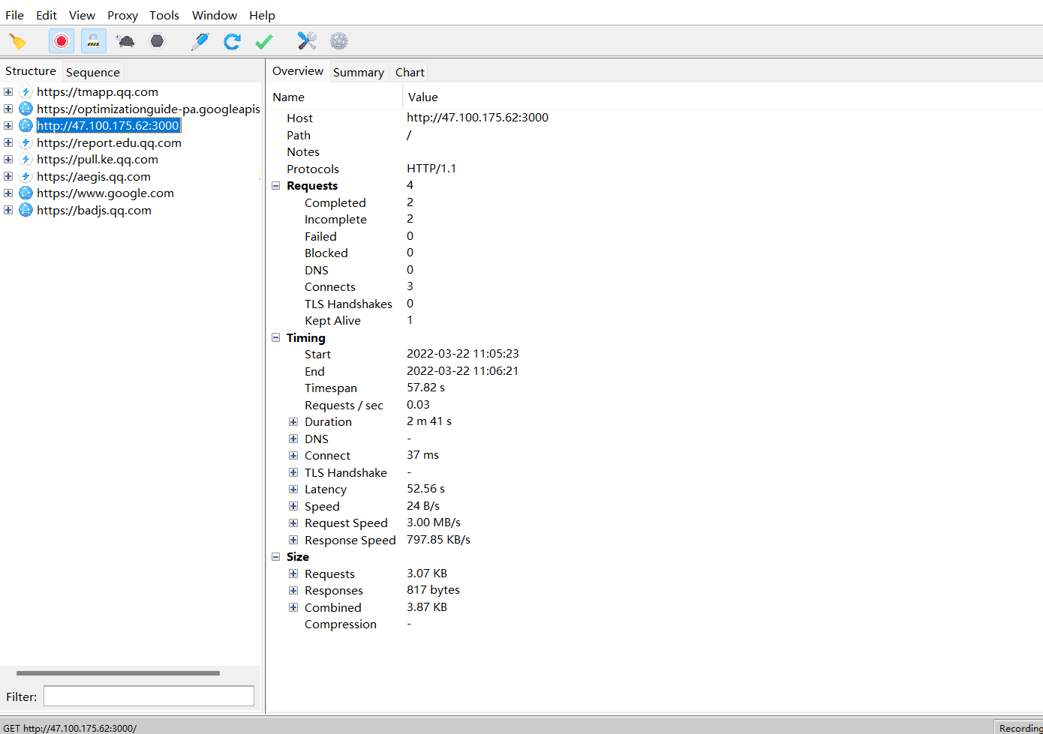Expand the https://tmapp.qq.com node
The width and height of the screenshot is (1043, 734).
click(8, 91)
